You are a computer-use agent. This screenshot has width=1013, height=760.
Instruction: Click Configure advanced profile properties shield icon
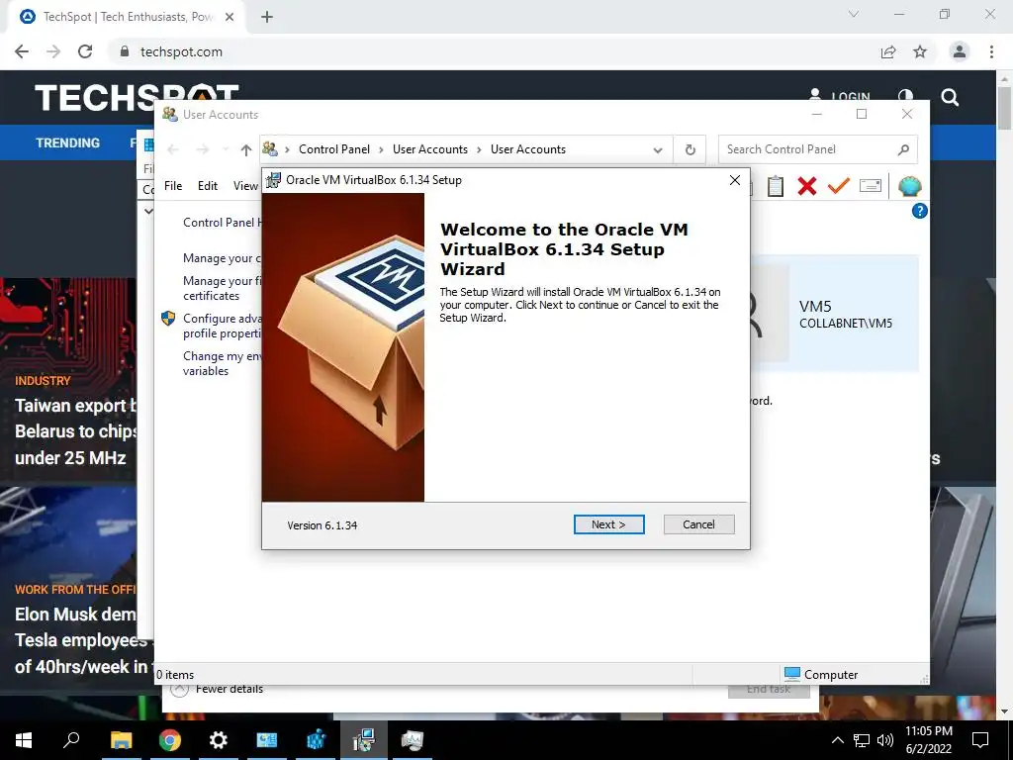[x=168, y=318]
